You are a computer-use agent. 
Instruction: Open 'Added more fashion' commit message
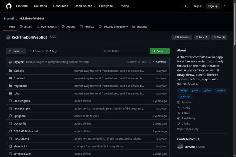(87, 116)
